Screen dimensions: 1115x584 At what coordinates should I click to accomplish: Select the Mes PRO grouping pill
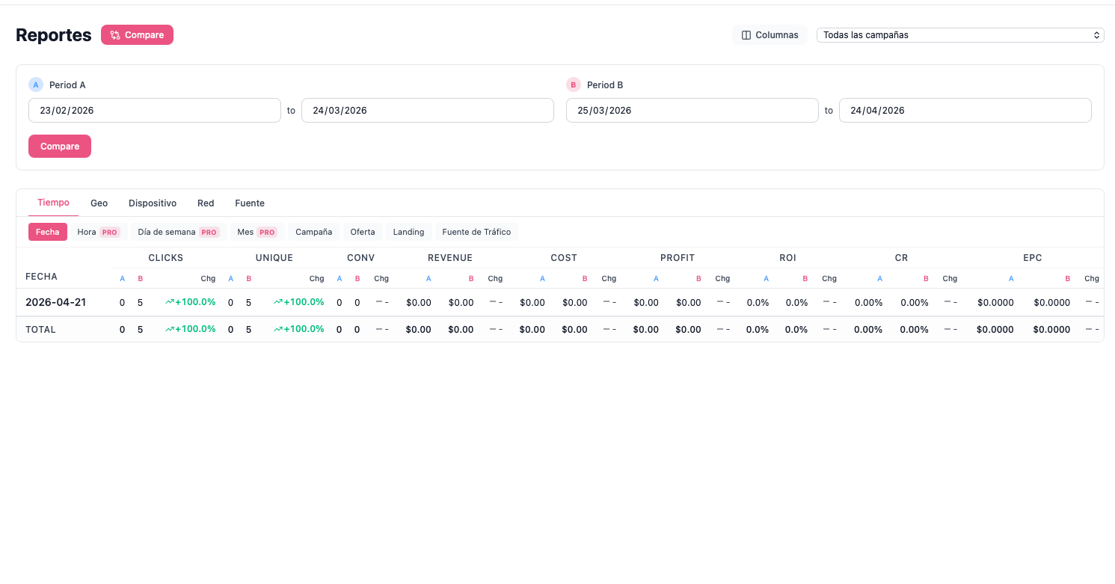pyautogui.click(x=257, y=232)
